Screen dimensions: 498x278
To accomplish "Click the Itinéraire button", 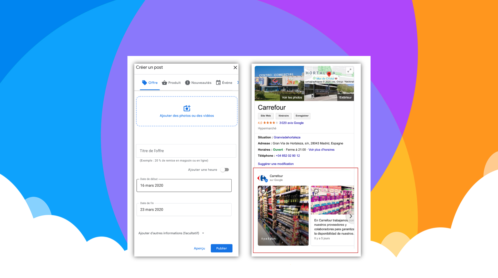I will (284, 116).
